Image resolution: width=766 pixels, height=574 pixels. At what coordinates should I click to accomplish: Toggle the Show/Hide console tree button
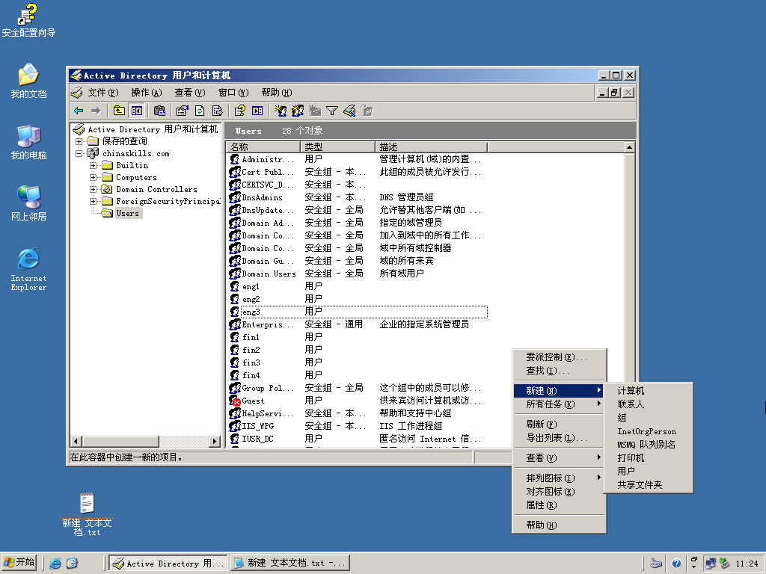[x=136, y=111]
